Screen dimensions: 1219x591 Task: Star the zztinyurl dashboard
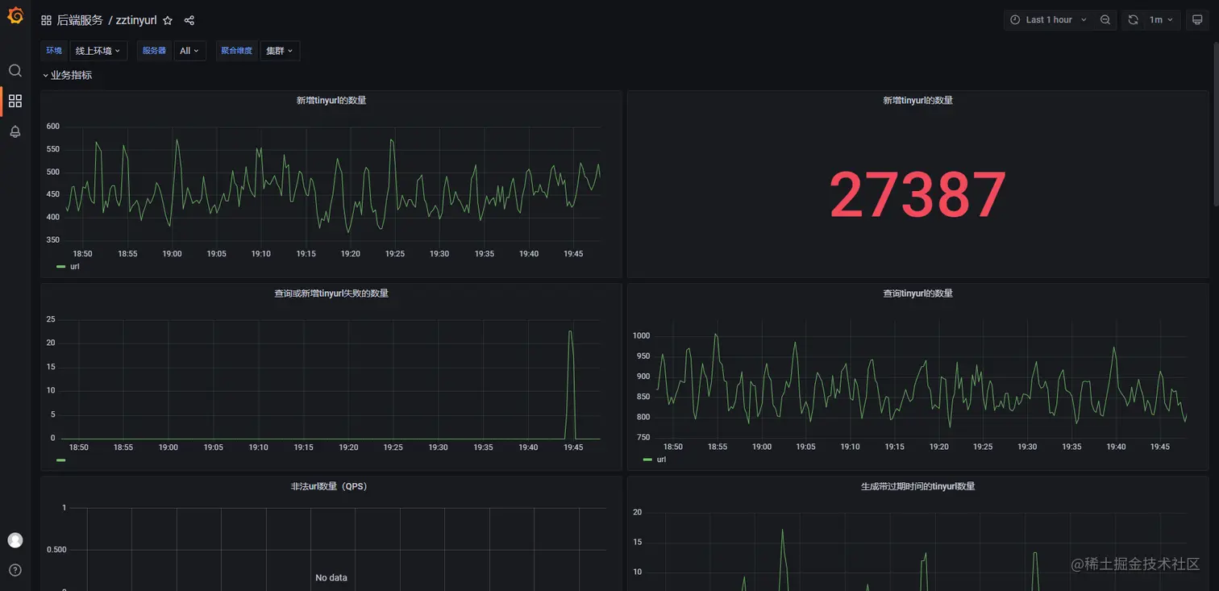168,20
